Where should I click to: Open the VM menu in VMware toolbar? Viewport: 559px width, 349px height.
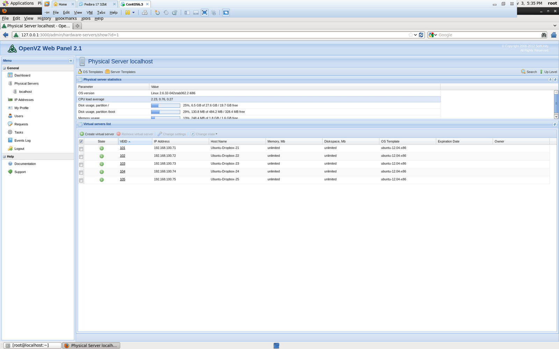(89, 13)
